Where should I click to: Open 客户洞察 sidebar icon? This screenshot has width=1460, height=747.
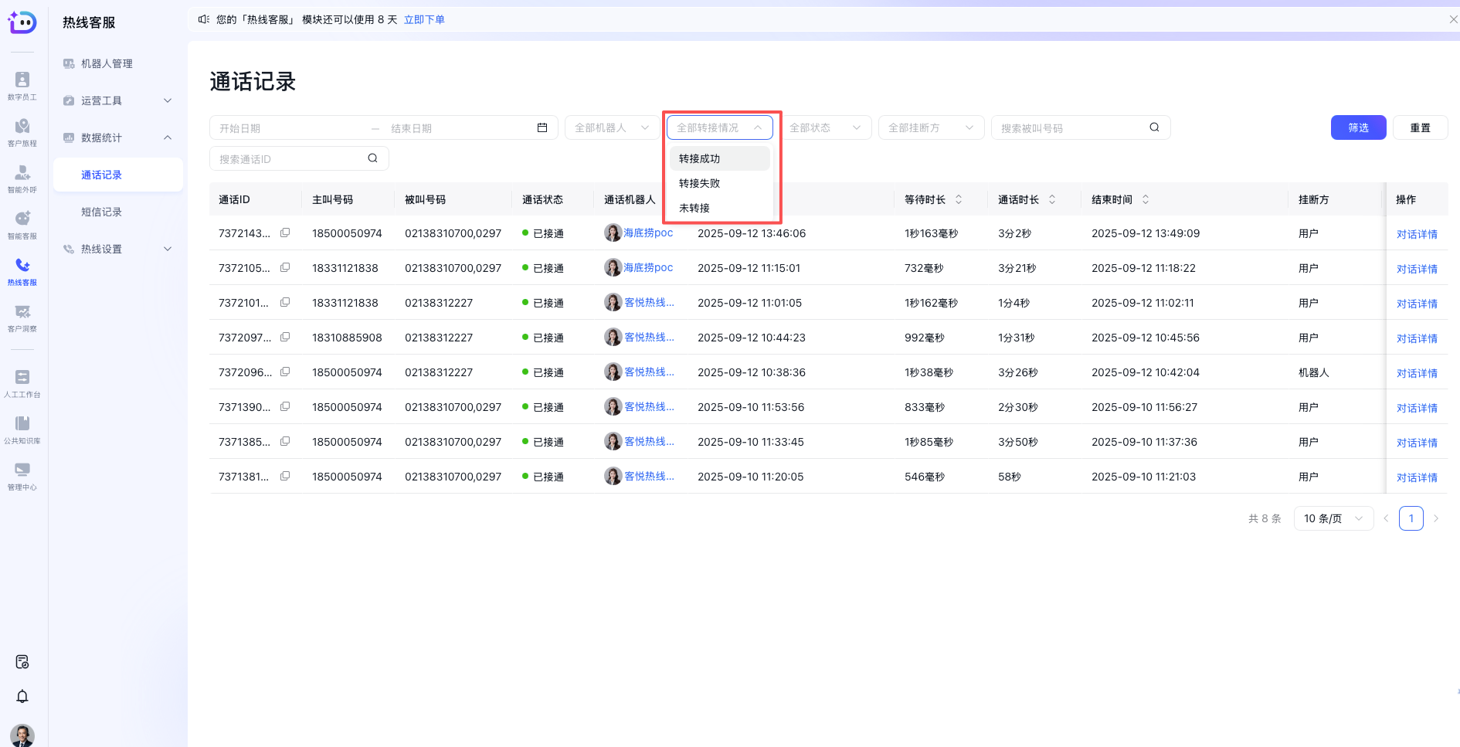pyautogui.click(x=22, y=317)
